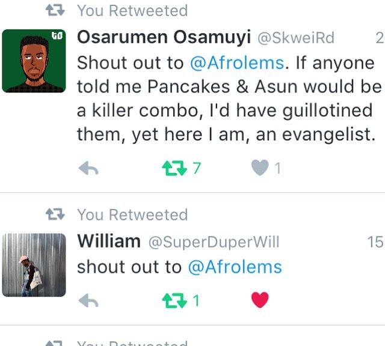Open @SuperDuperWill handle
The width and height of the screenshot is (385, 346).
(x=214, y=242)
